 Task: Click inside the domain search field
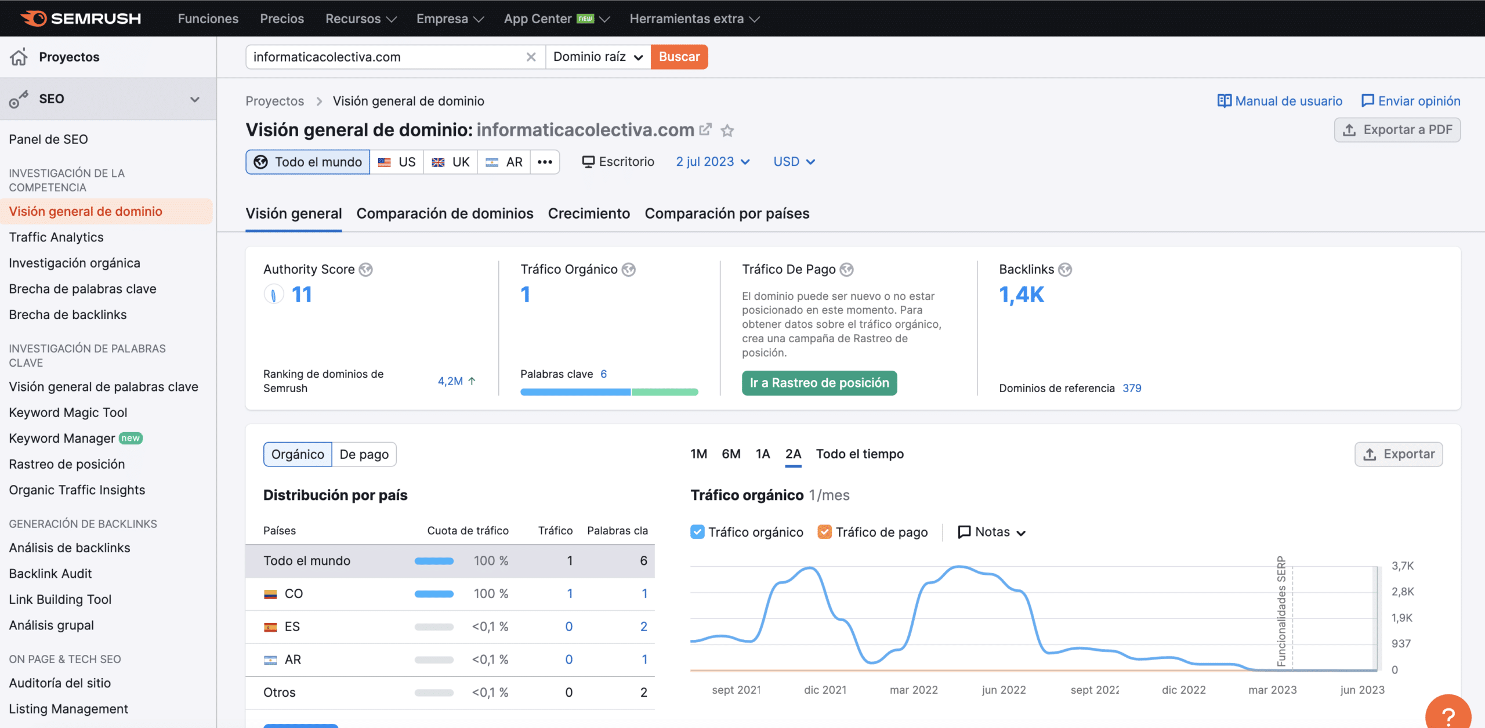[x=383, y=57]
